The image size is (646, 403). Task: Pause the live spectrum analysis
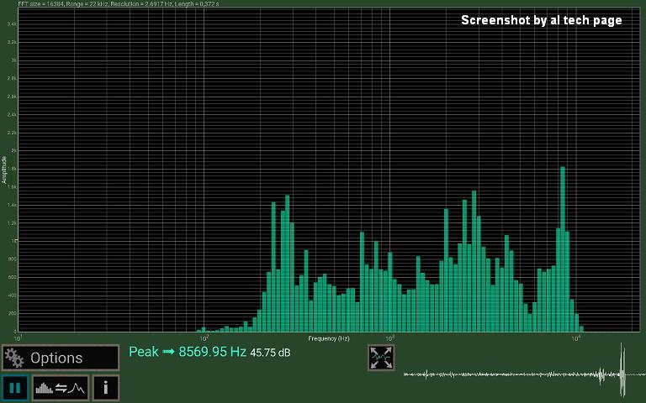[x=14, y=388]
